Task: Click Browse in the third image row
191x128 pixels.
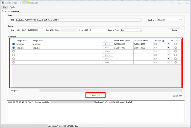Action: [x=107, y=51]
